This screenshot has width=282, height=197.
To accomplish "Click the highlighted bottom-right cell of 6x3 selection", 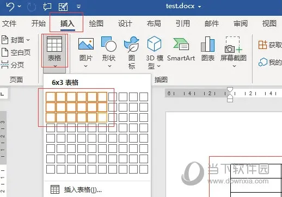I will coord(102,118).
